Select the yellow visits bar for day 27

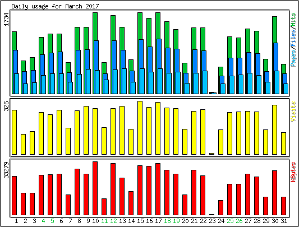click(247, 133)
